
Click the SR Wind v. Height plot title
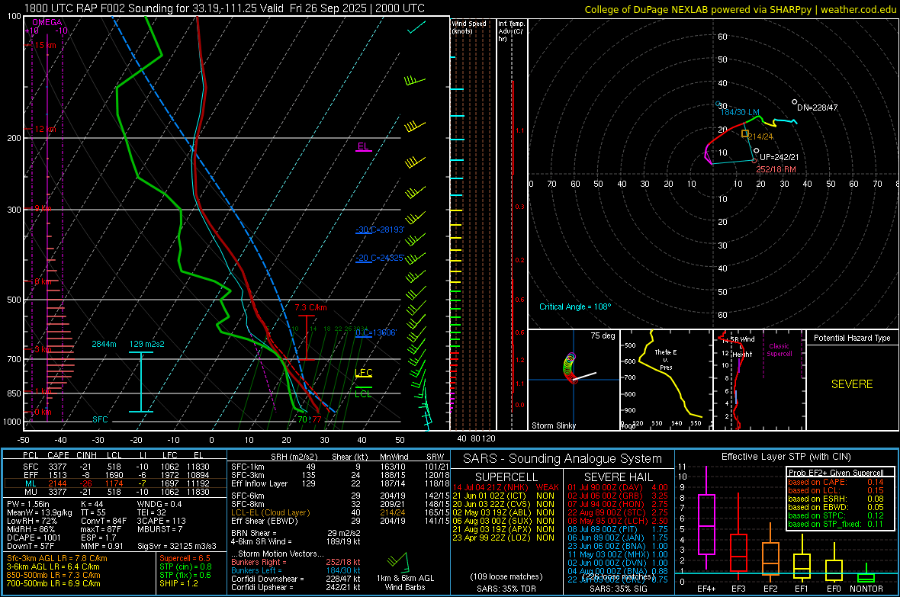(x=741, y=347)
